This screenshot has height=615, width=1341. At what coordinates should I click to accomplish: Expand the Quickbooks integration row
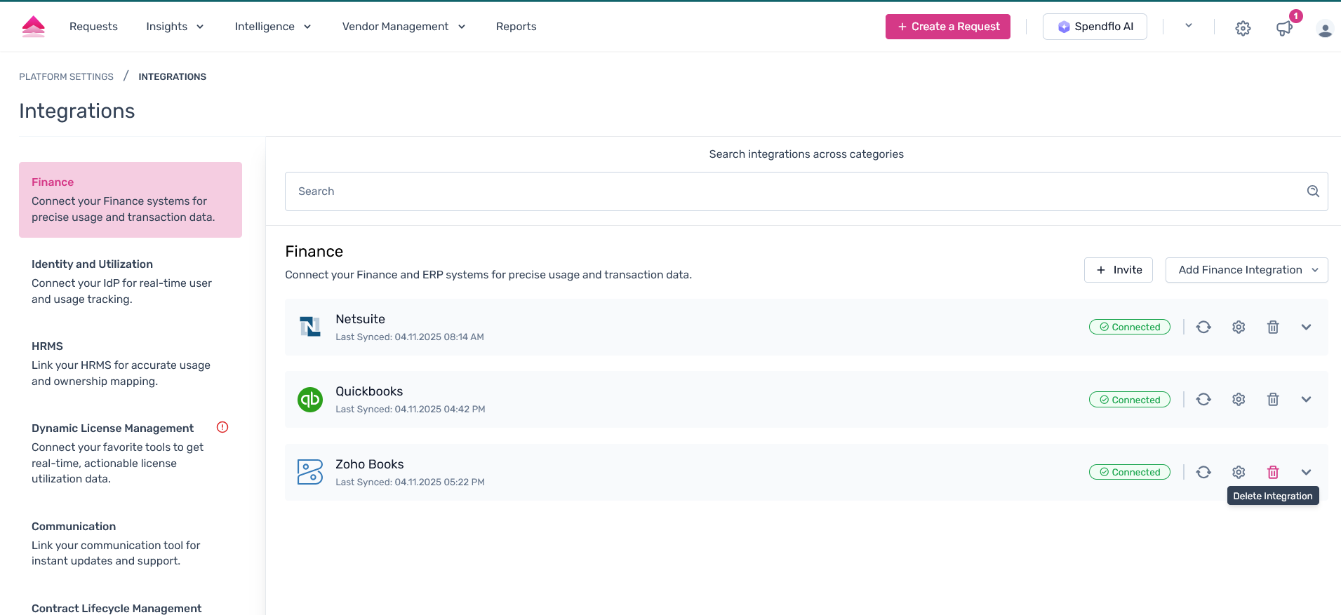[x=1306, y=399]
